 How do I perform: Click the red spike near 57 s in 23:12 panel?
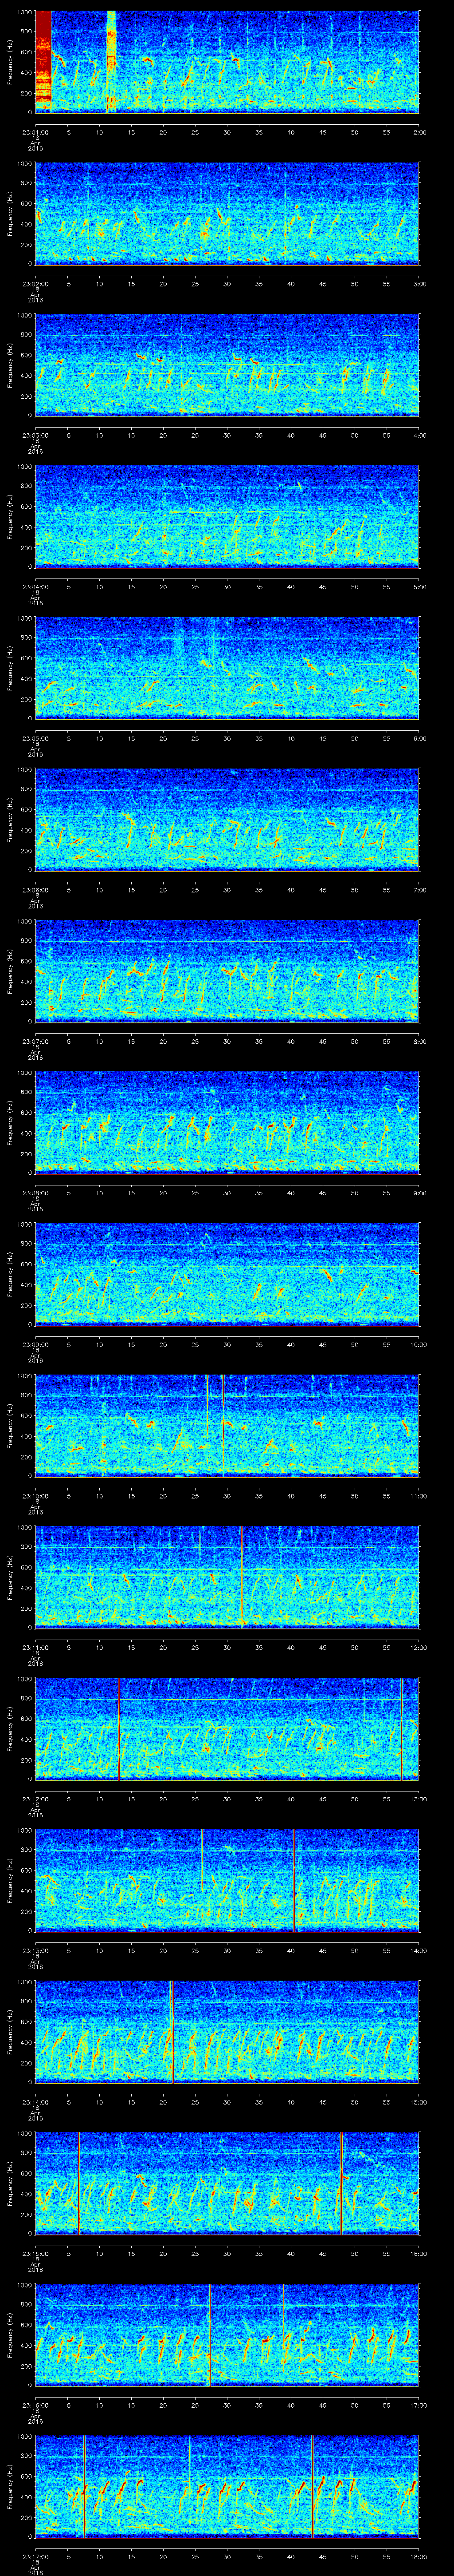401,1728
